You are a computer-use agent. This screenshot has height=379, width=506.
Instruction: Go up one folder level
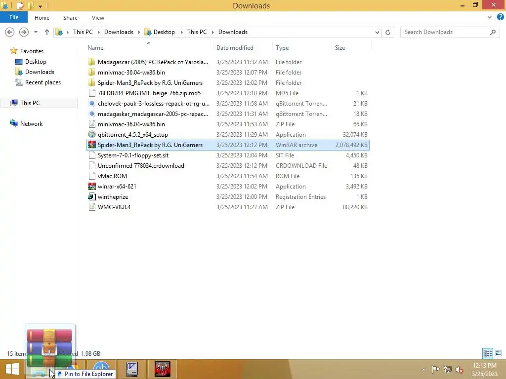pos(47,32)
